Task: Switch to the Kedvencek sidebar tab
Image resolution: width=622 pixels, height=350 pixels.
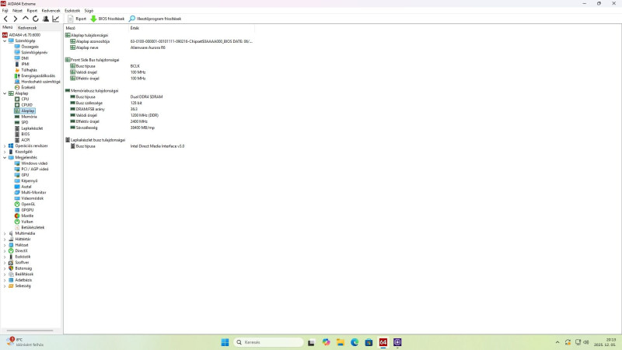Action: 27,28
